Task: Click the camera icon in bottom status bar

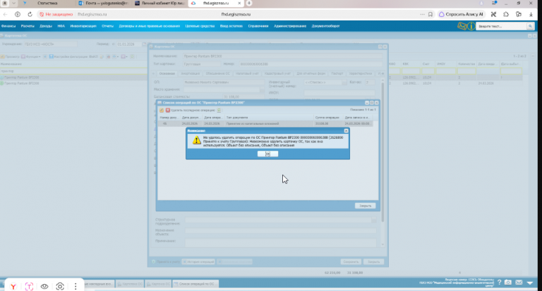Action: 508,283
